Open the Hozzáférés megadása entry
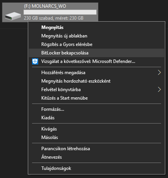The image size is (168, 178). click(x=96, y=73)
